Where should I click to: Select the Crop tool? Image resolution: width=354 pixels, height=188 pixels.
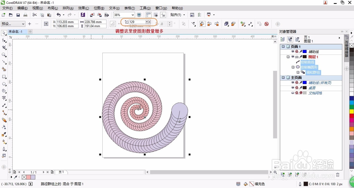click(x=4, y=48)
